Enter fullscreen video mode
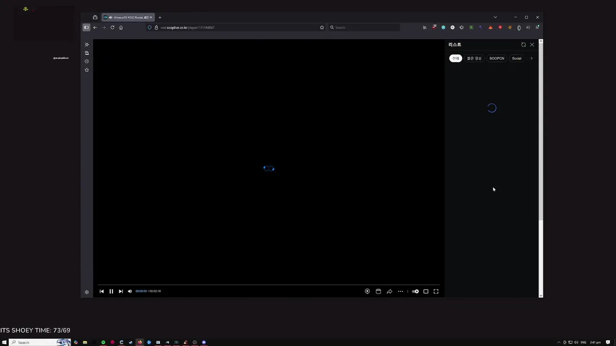Screen dimensions: 616x346 click(x=436, y=291)
